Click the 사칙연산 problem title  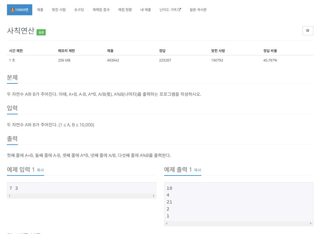click(x=21, y=31)
